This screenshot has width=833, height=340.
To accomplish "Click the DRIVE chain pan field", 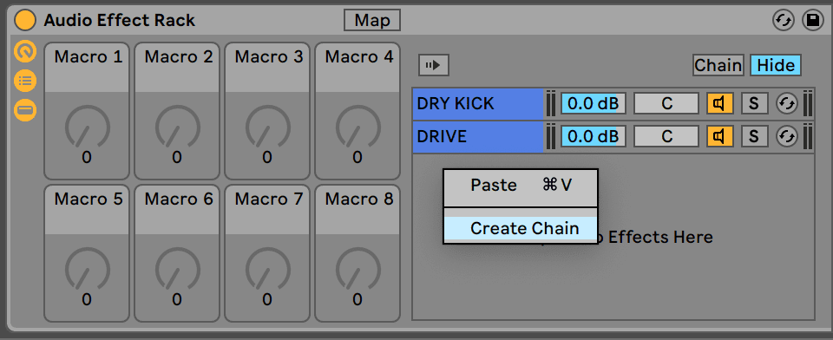I will [x=666, y=136].
